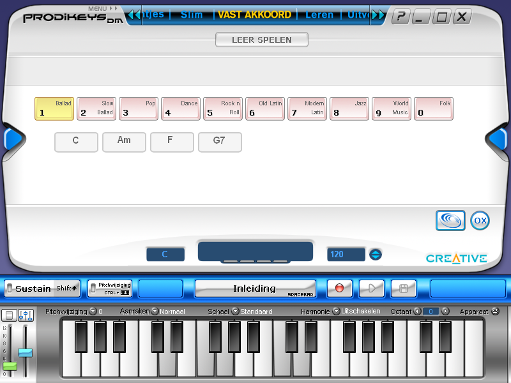511x383 pixels.
Task: Select style 5 Rock n Roll
Action: [x=223, y=109]
